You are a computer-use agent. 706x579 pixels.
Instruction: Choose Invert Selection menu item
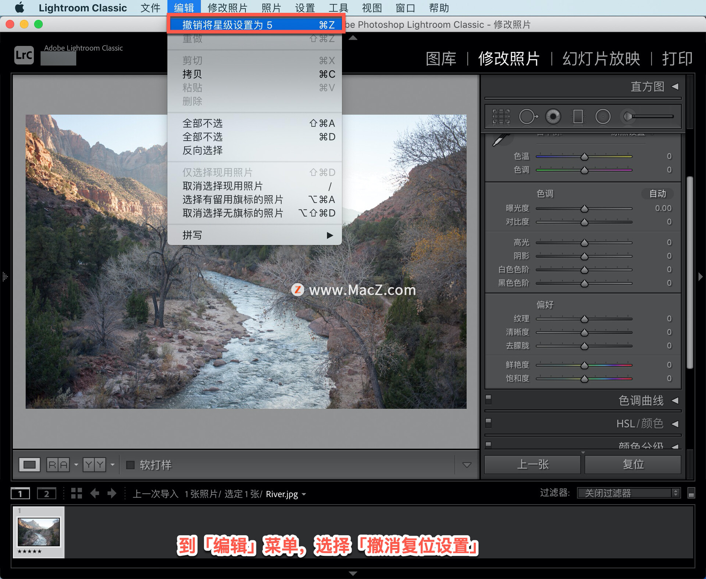[254, 150]
